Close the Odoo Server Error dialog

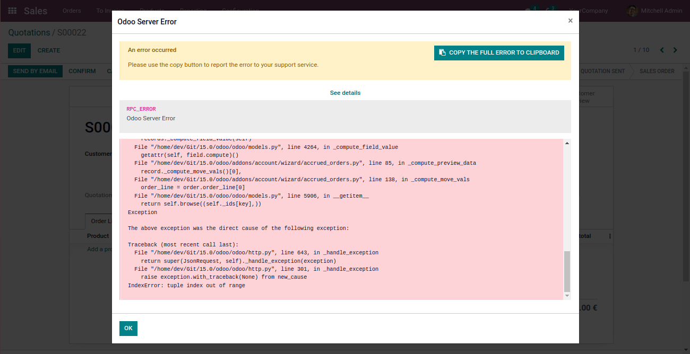pos(571,21)
